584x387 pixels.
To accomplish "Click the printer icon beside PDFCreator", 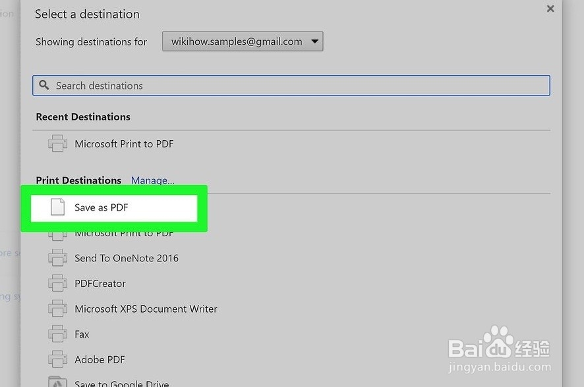I will pyautogui.click(x=58, y=283).
